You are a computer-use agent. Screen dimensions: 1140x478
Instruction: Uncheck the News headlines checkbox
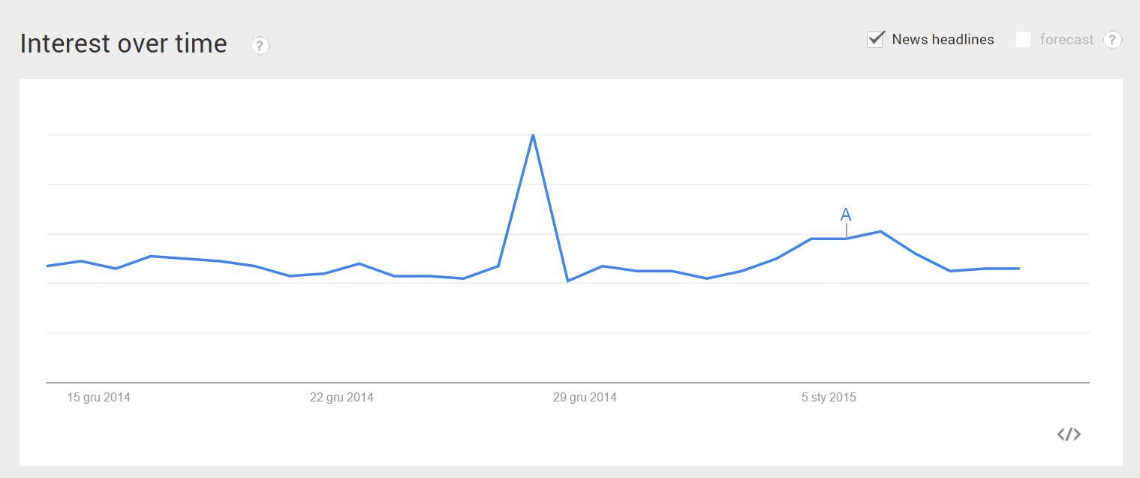875,40
